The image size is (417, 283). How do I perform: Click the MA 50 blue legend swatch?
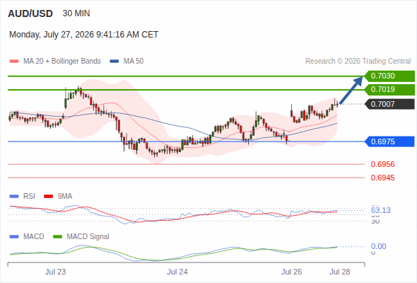point(114,62)
